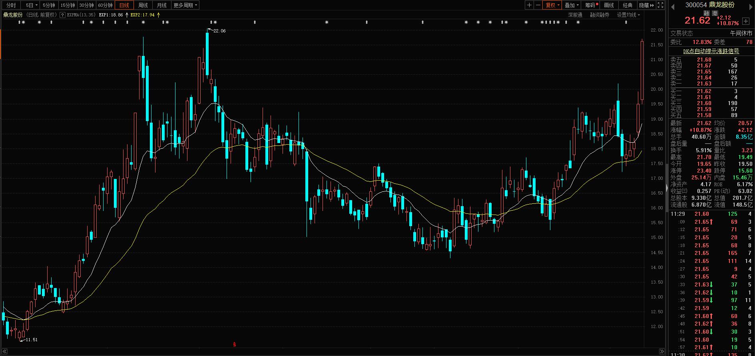This screenshot has height=356, width=755.
Task: Open 复权 adjustment dropdown
Action: point(553,5)
